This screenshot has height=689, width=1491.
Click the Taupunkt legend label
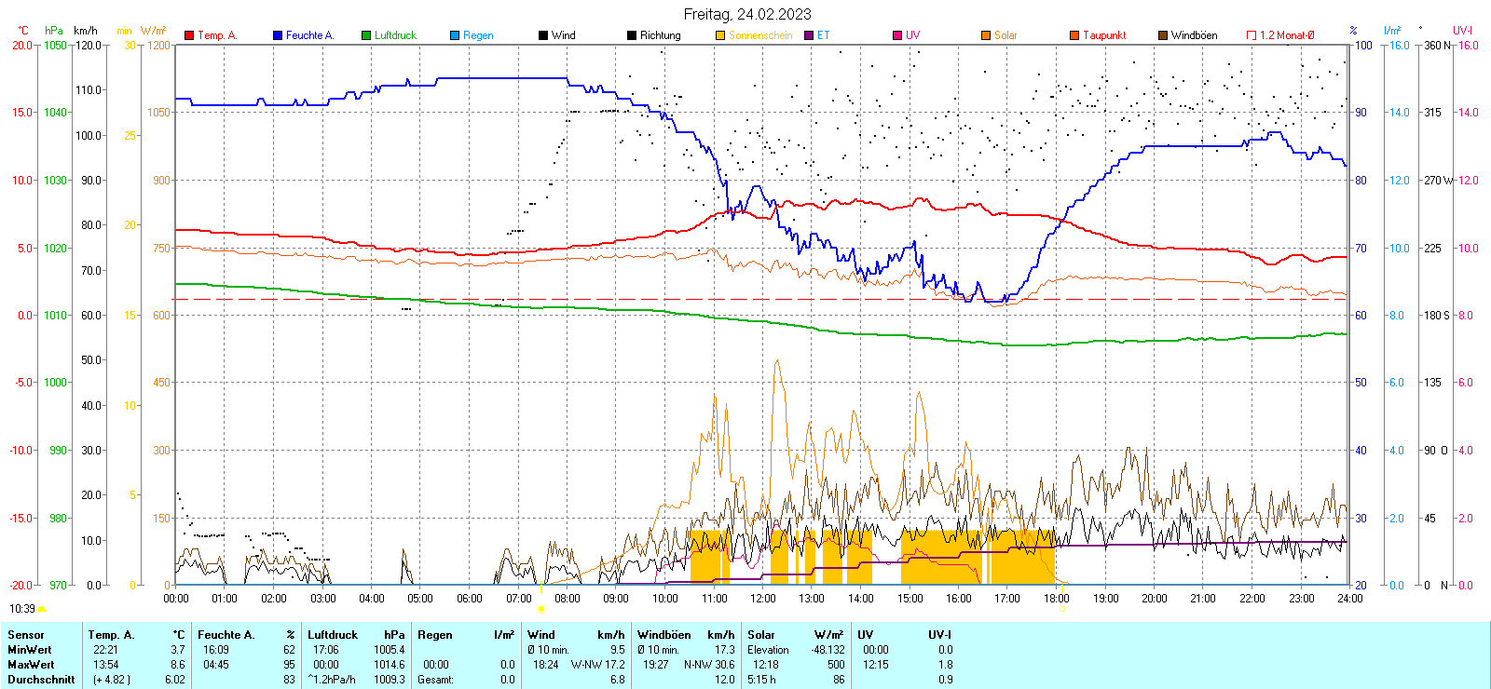(x=1104, y=35)
